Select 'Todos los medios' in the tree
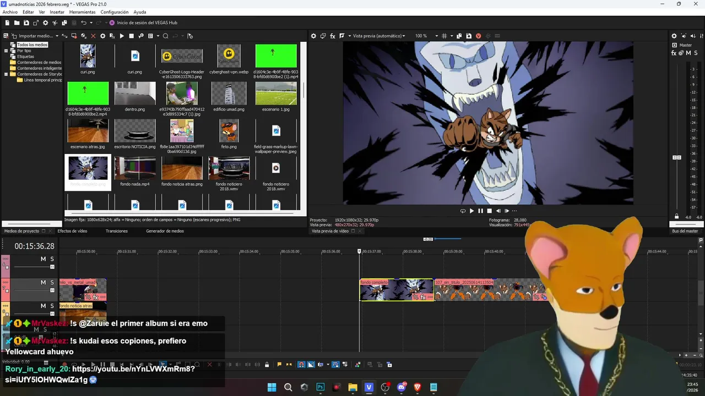This screenshot has height=396, width=705. click(32, 45)
